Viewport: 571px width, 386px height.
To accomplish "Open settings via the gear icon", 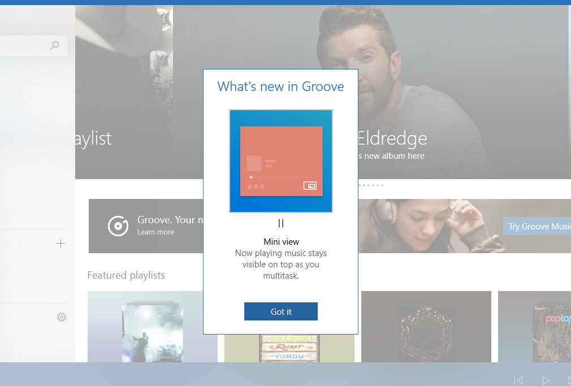I will point(62,317).
